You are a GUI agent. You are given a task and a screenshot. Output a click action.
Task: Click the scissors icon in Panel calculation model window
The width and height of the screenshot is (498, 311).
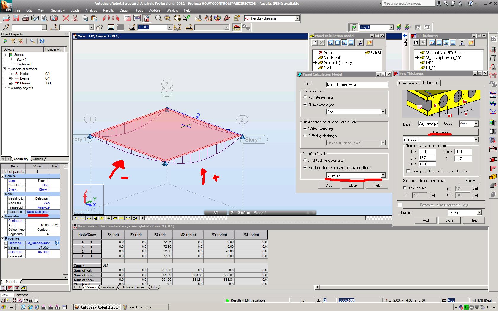360,43
